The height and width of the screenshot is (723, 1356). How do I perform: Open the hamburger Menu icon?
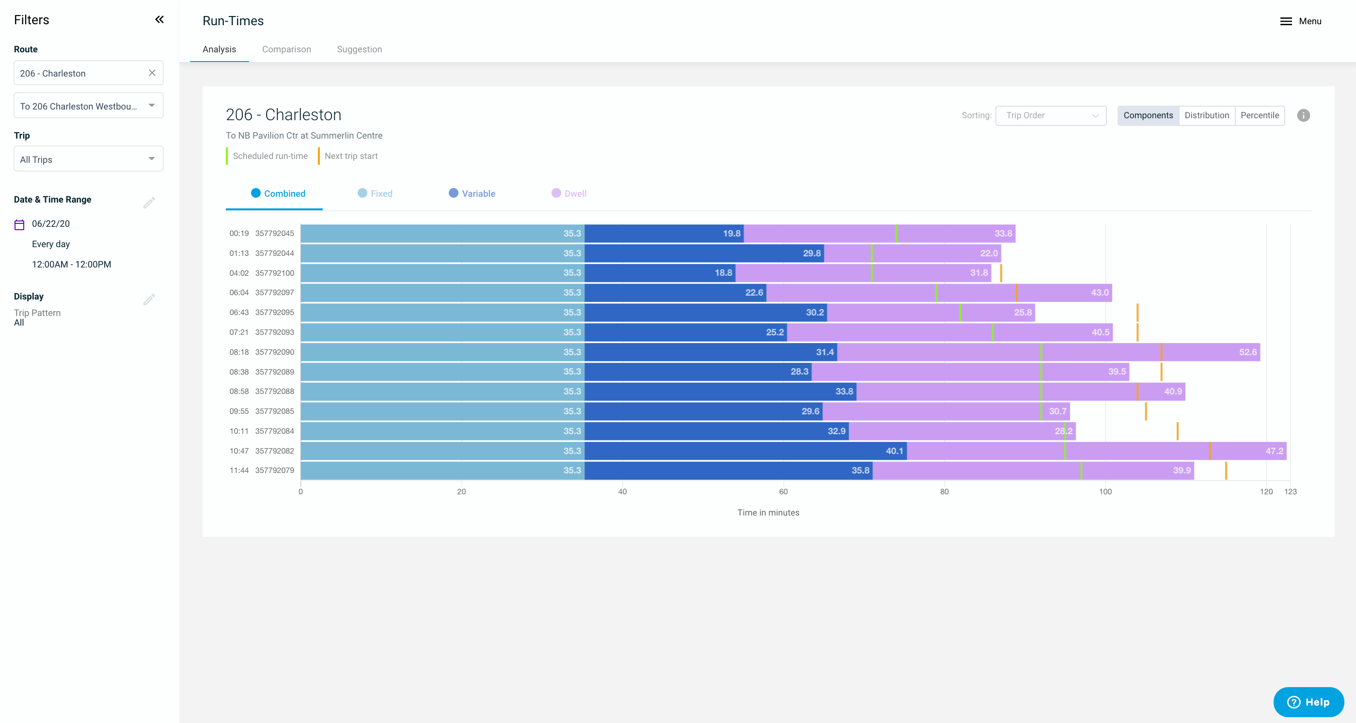point(1285,21)
